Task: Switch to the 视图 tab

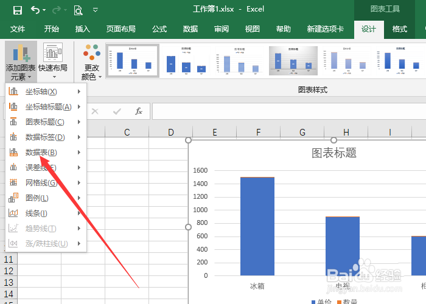Action: (x=253, y=29)
